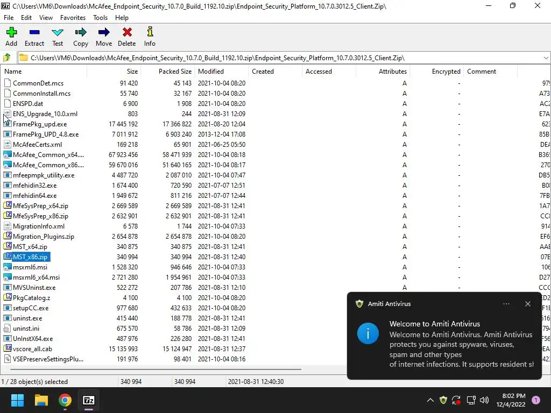Click the taskbar clock showing 8:02 PM
This screenshot has width=551, height=413.
(511, 400)
